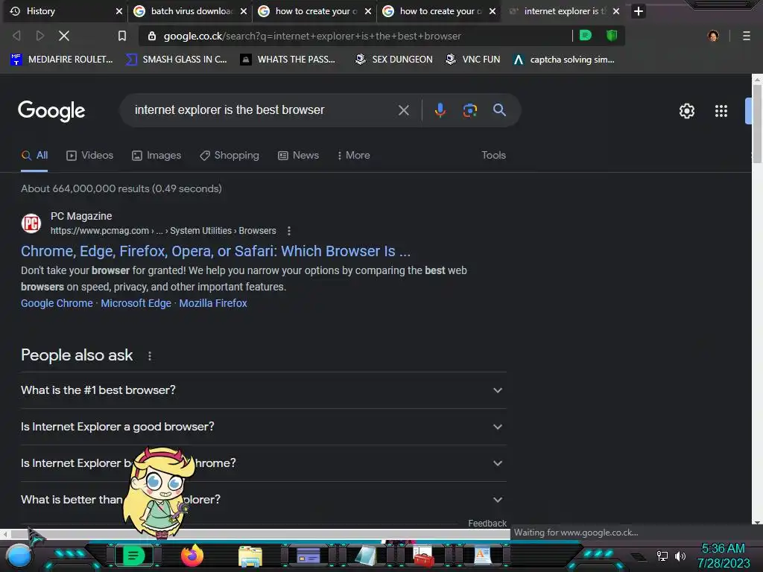Clear the Google search box text
This screenshot has height=572, width=763.
tap(403, 110)
